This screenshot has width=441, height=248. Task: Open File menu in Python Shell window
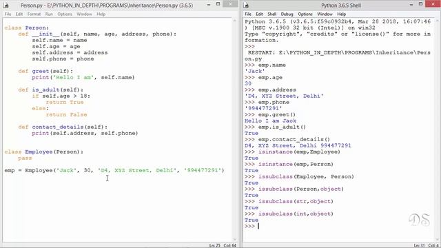248,14
